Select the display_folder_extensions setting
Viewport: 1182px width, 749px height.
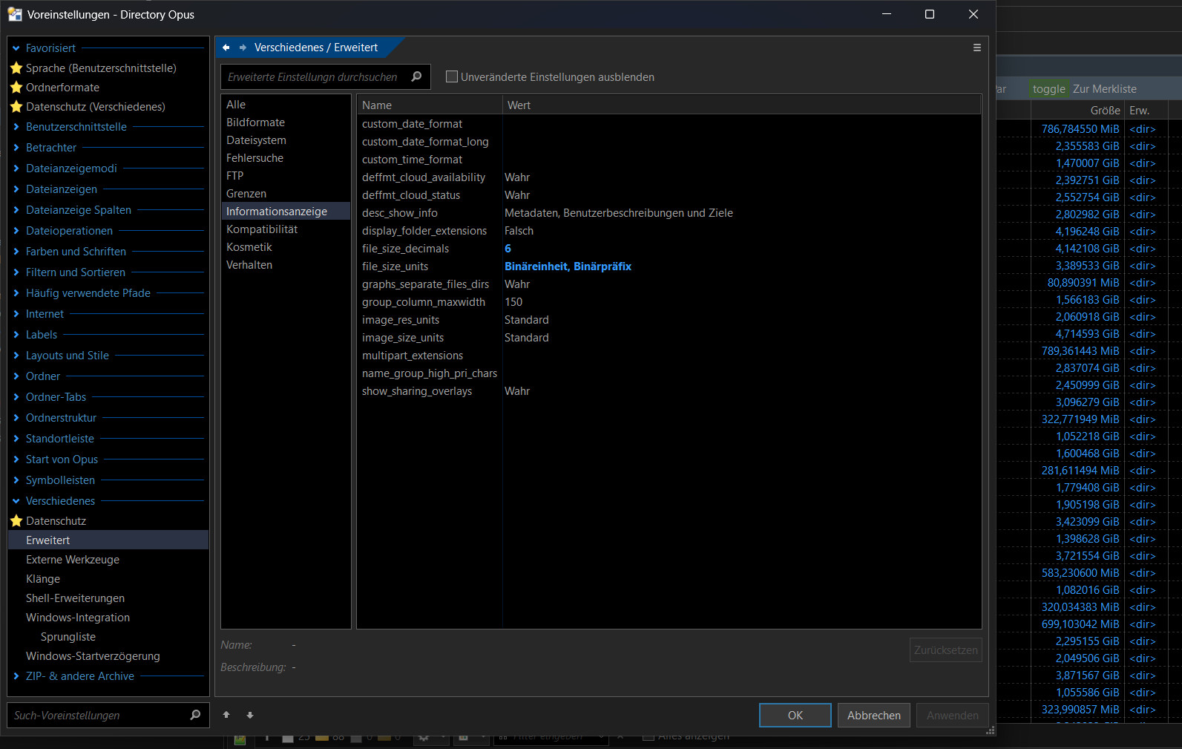(669, 231)
